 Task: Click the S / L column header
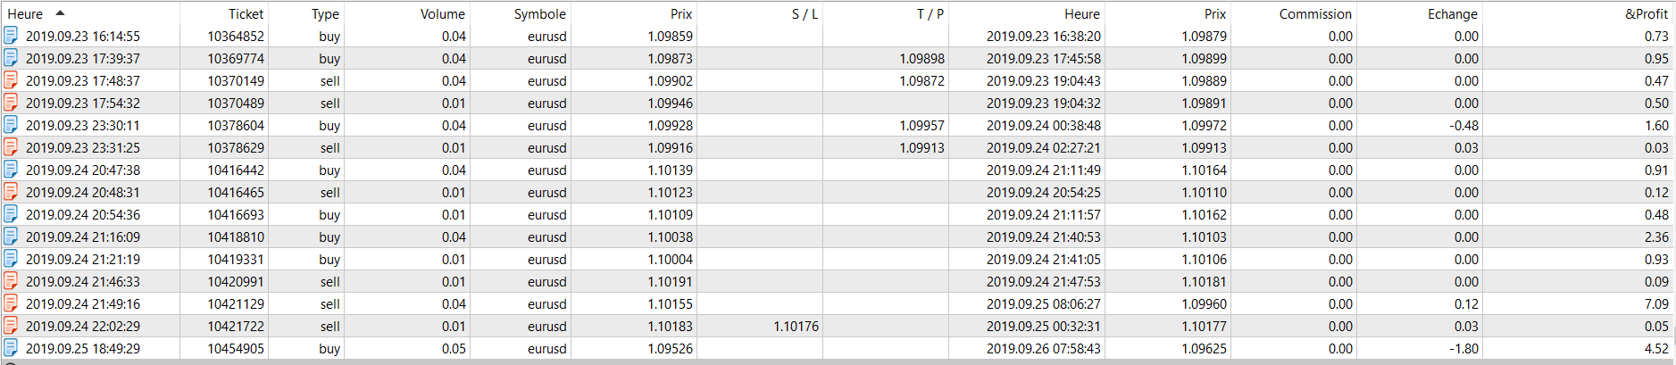coord(805,13)
